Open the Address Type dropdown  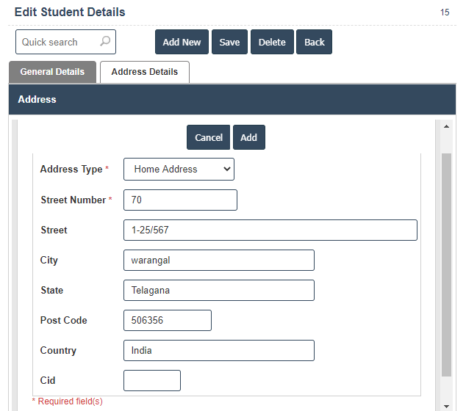(x=179, y=169)
